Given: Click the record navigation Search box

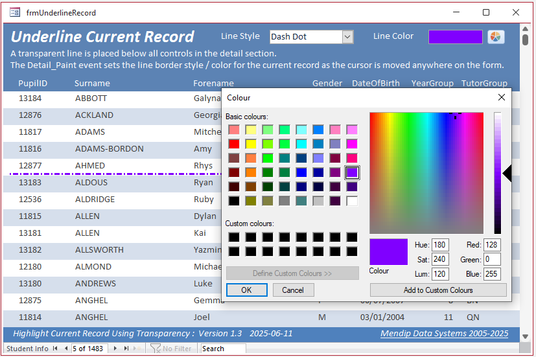Looking at the screenshot, I should 223,349.
